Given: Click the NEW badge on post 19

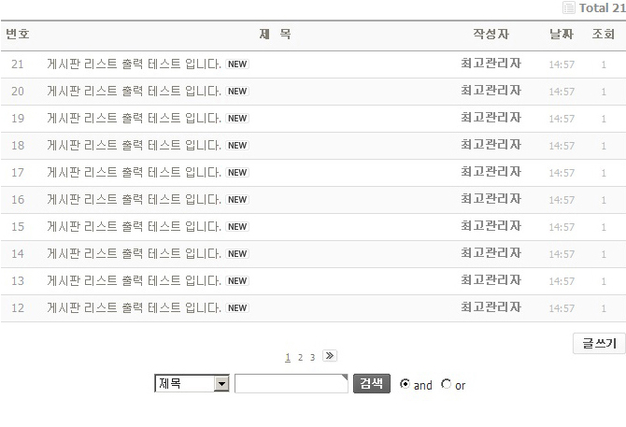Looking at the screenshot, I should (x=237, y=119).
